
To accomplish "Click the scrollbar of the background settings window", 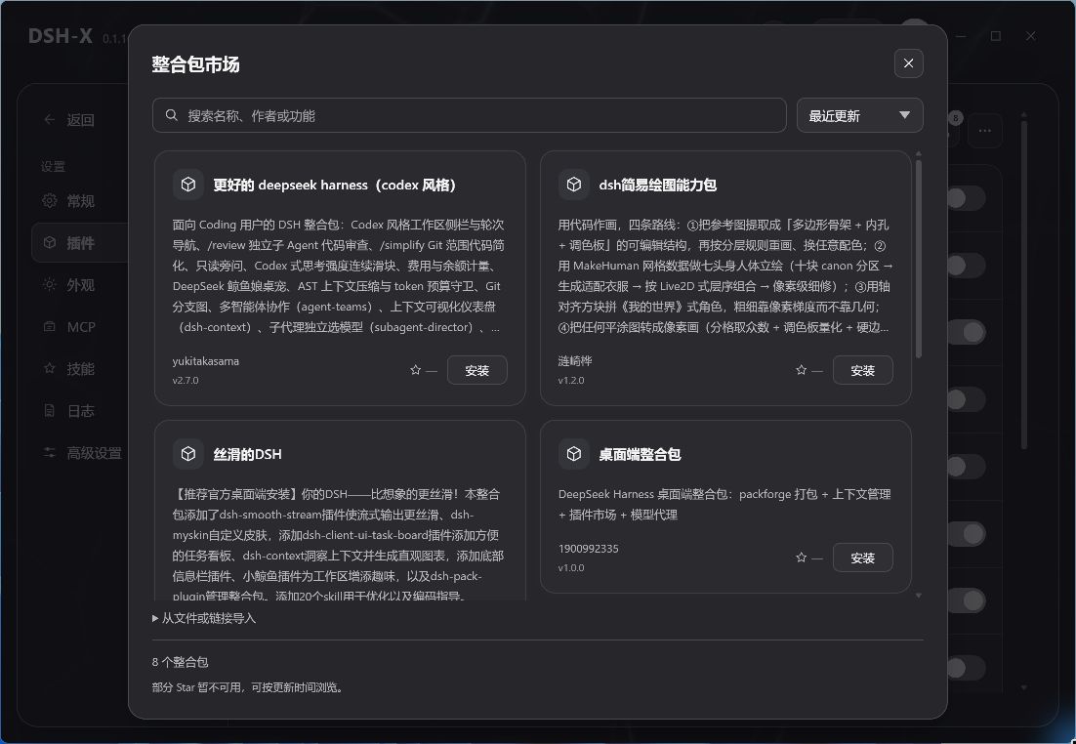I will [x=1024, y=285].
